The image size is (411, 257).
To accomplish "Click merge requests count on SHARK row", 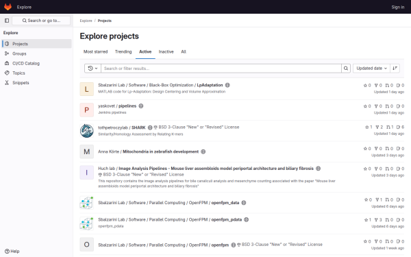I will point(390,127).
